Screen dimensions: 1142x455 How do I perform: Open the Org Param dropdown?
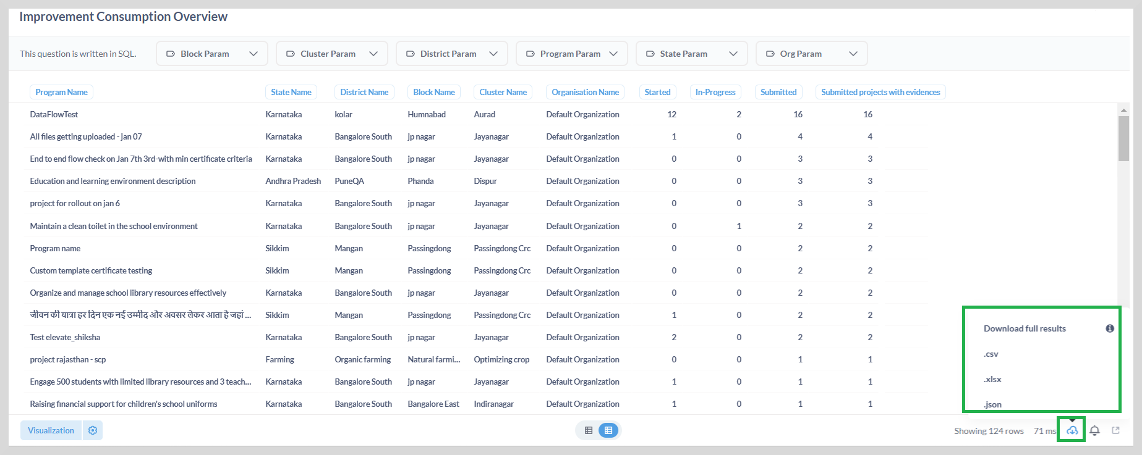click(x=812, y=54)
